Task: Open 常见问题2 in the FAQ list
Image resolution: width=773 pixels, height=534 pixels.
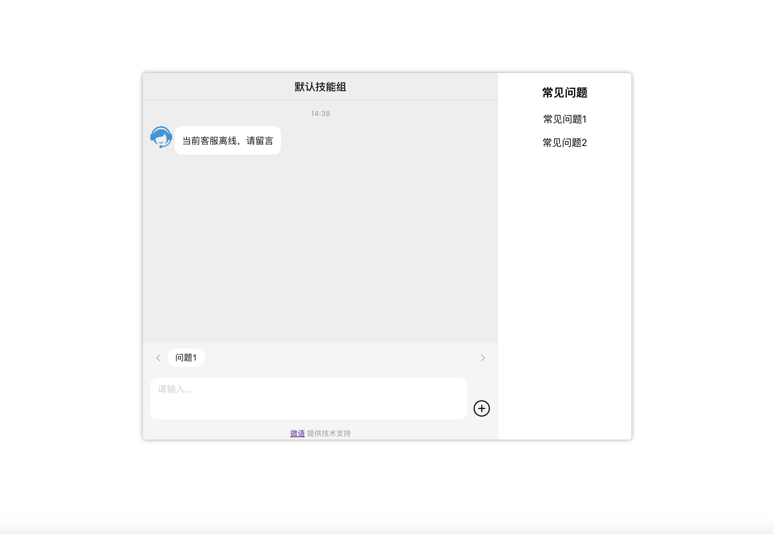Action: pos(565,143)
